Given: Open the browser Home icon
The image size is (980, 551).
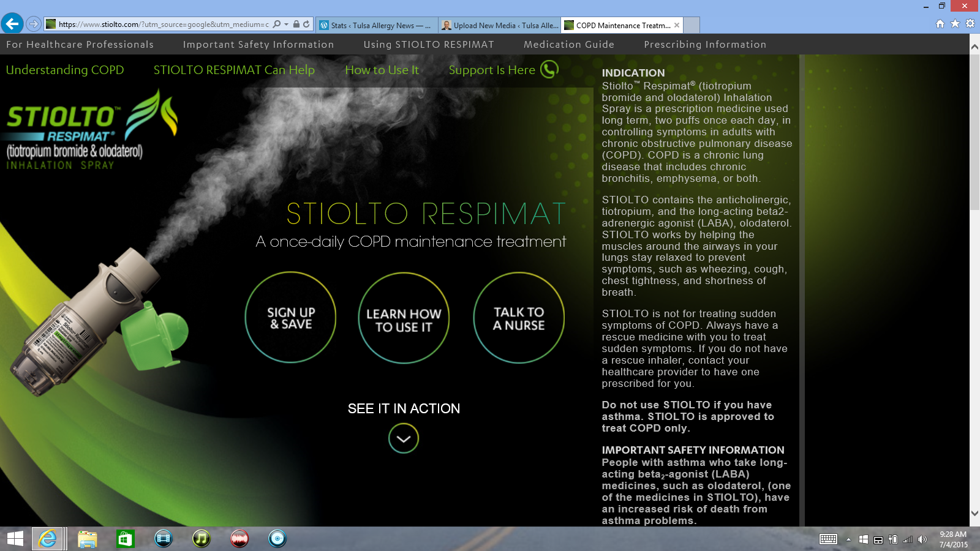Looking at the screenshot, I should (x=940, y=24).
